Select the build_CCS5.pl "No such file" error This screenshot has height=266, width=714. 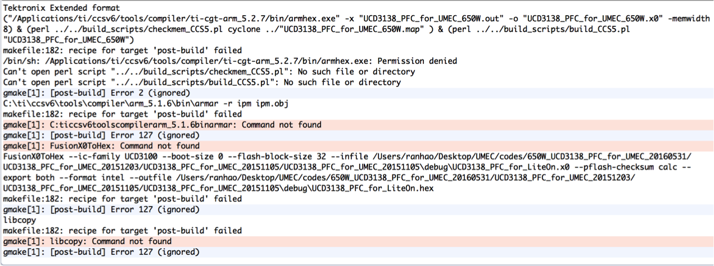(x=202, y=82)
